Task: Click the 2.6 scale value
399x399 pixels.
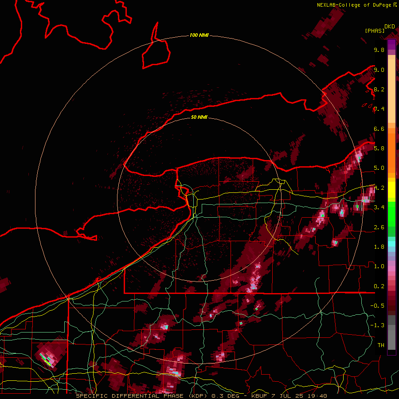Action: (379, 227)
